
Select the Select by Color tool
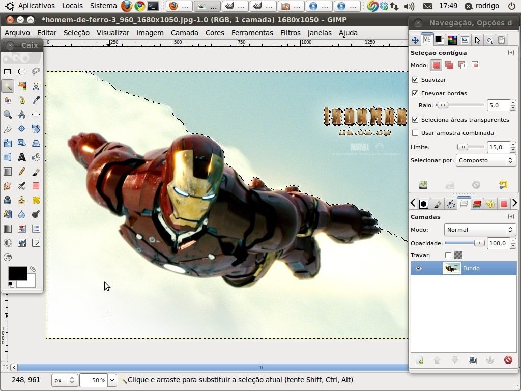(x=21, y=86)
